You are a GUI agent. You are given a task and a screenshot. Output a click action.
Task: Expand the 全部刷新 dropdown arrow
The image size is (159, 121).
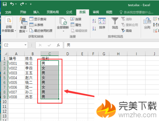[63, 31]
